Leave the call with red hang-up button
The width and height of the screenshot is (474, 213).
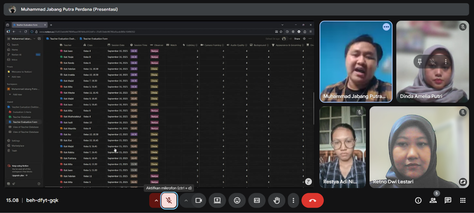coord(312,201)
